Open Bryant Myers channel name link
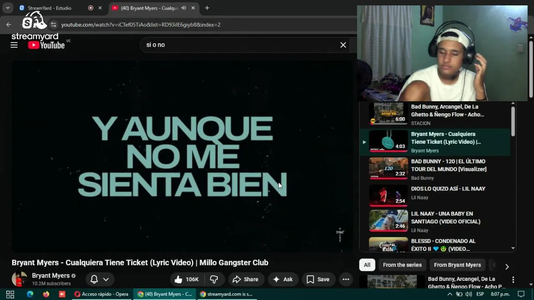The image size is (534, 300). click(x=51, y=275)
